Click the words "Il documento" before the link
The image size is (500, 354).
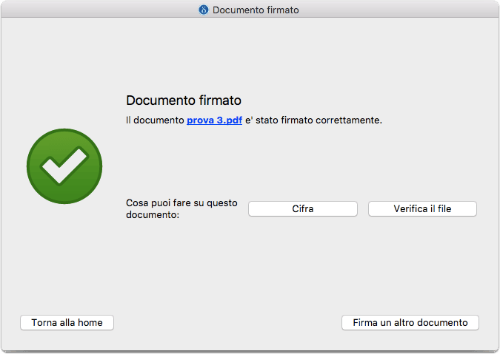point(155,120)
